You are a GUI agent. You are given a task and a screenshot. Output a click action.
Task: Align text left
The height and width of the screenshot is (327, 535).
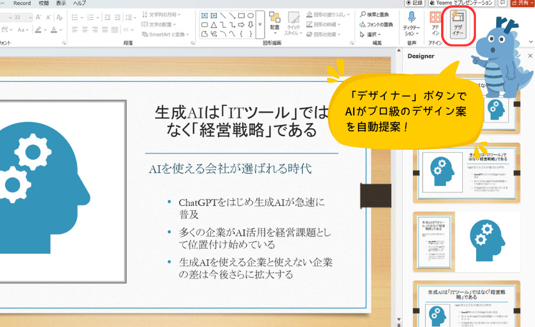click(75, 29)
